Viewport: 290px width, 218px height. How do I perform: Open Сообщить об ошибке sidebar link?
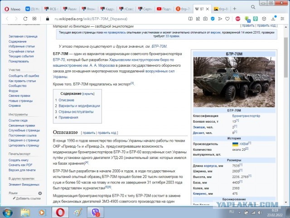tap(24, 76)
